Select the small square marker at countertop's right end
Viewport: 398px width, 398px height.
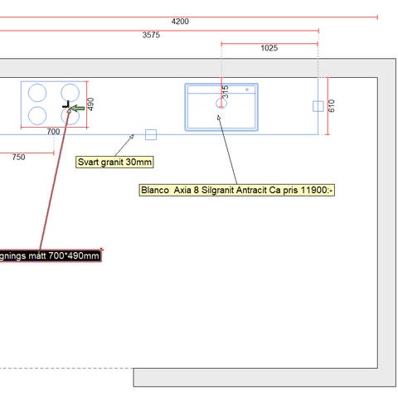coord(318,106)
